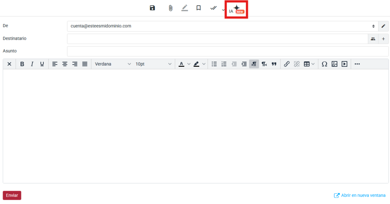The height and width of the screenshot is (204, 390).
Task: Open the 10pt font size dropdown
Action: 153,64
